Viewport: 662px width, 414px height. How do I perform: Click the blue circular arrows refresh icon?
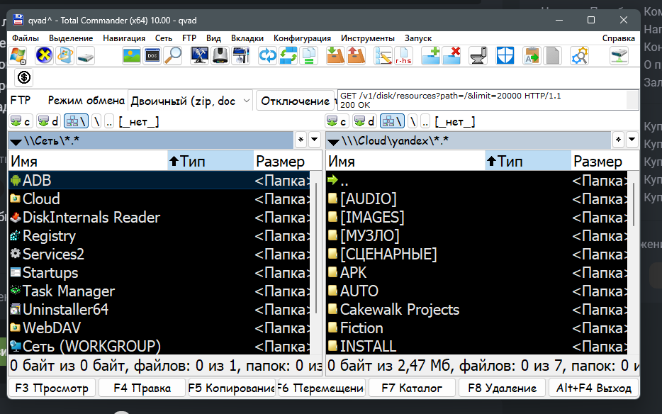coord(267,56)
